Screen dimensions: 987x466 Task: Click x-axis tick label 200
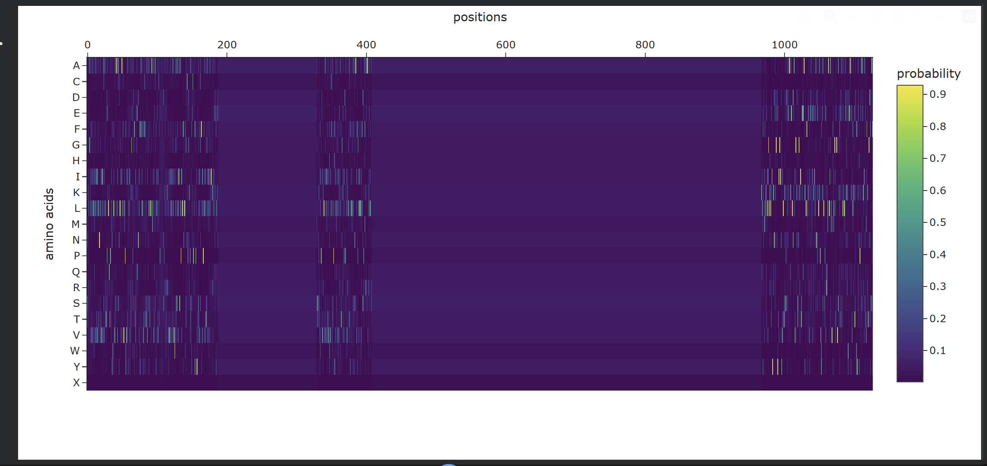(x=227, y=45)
